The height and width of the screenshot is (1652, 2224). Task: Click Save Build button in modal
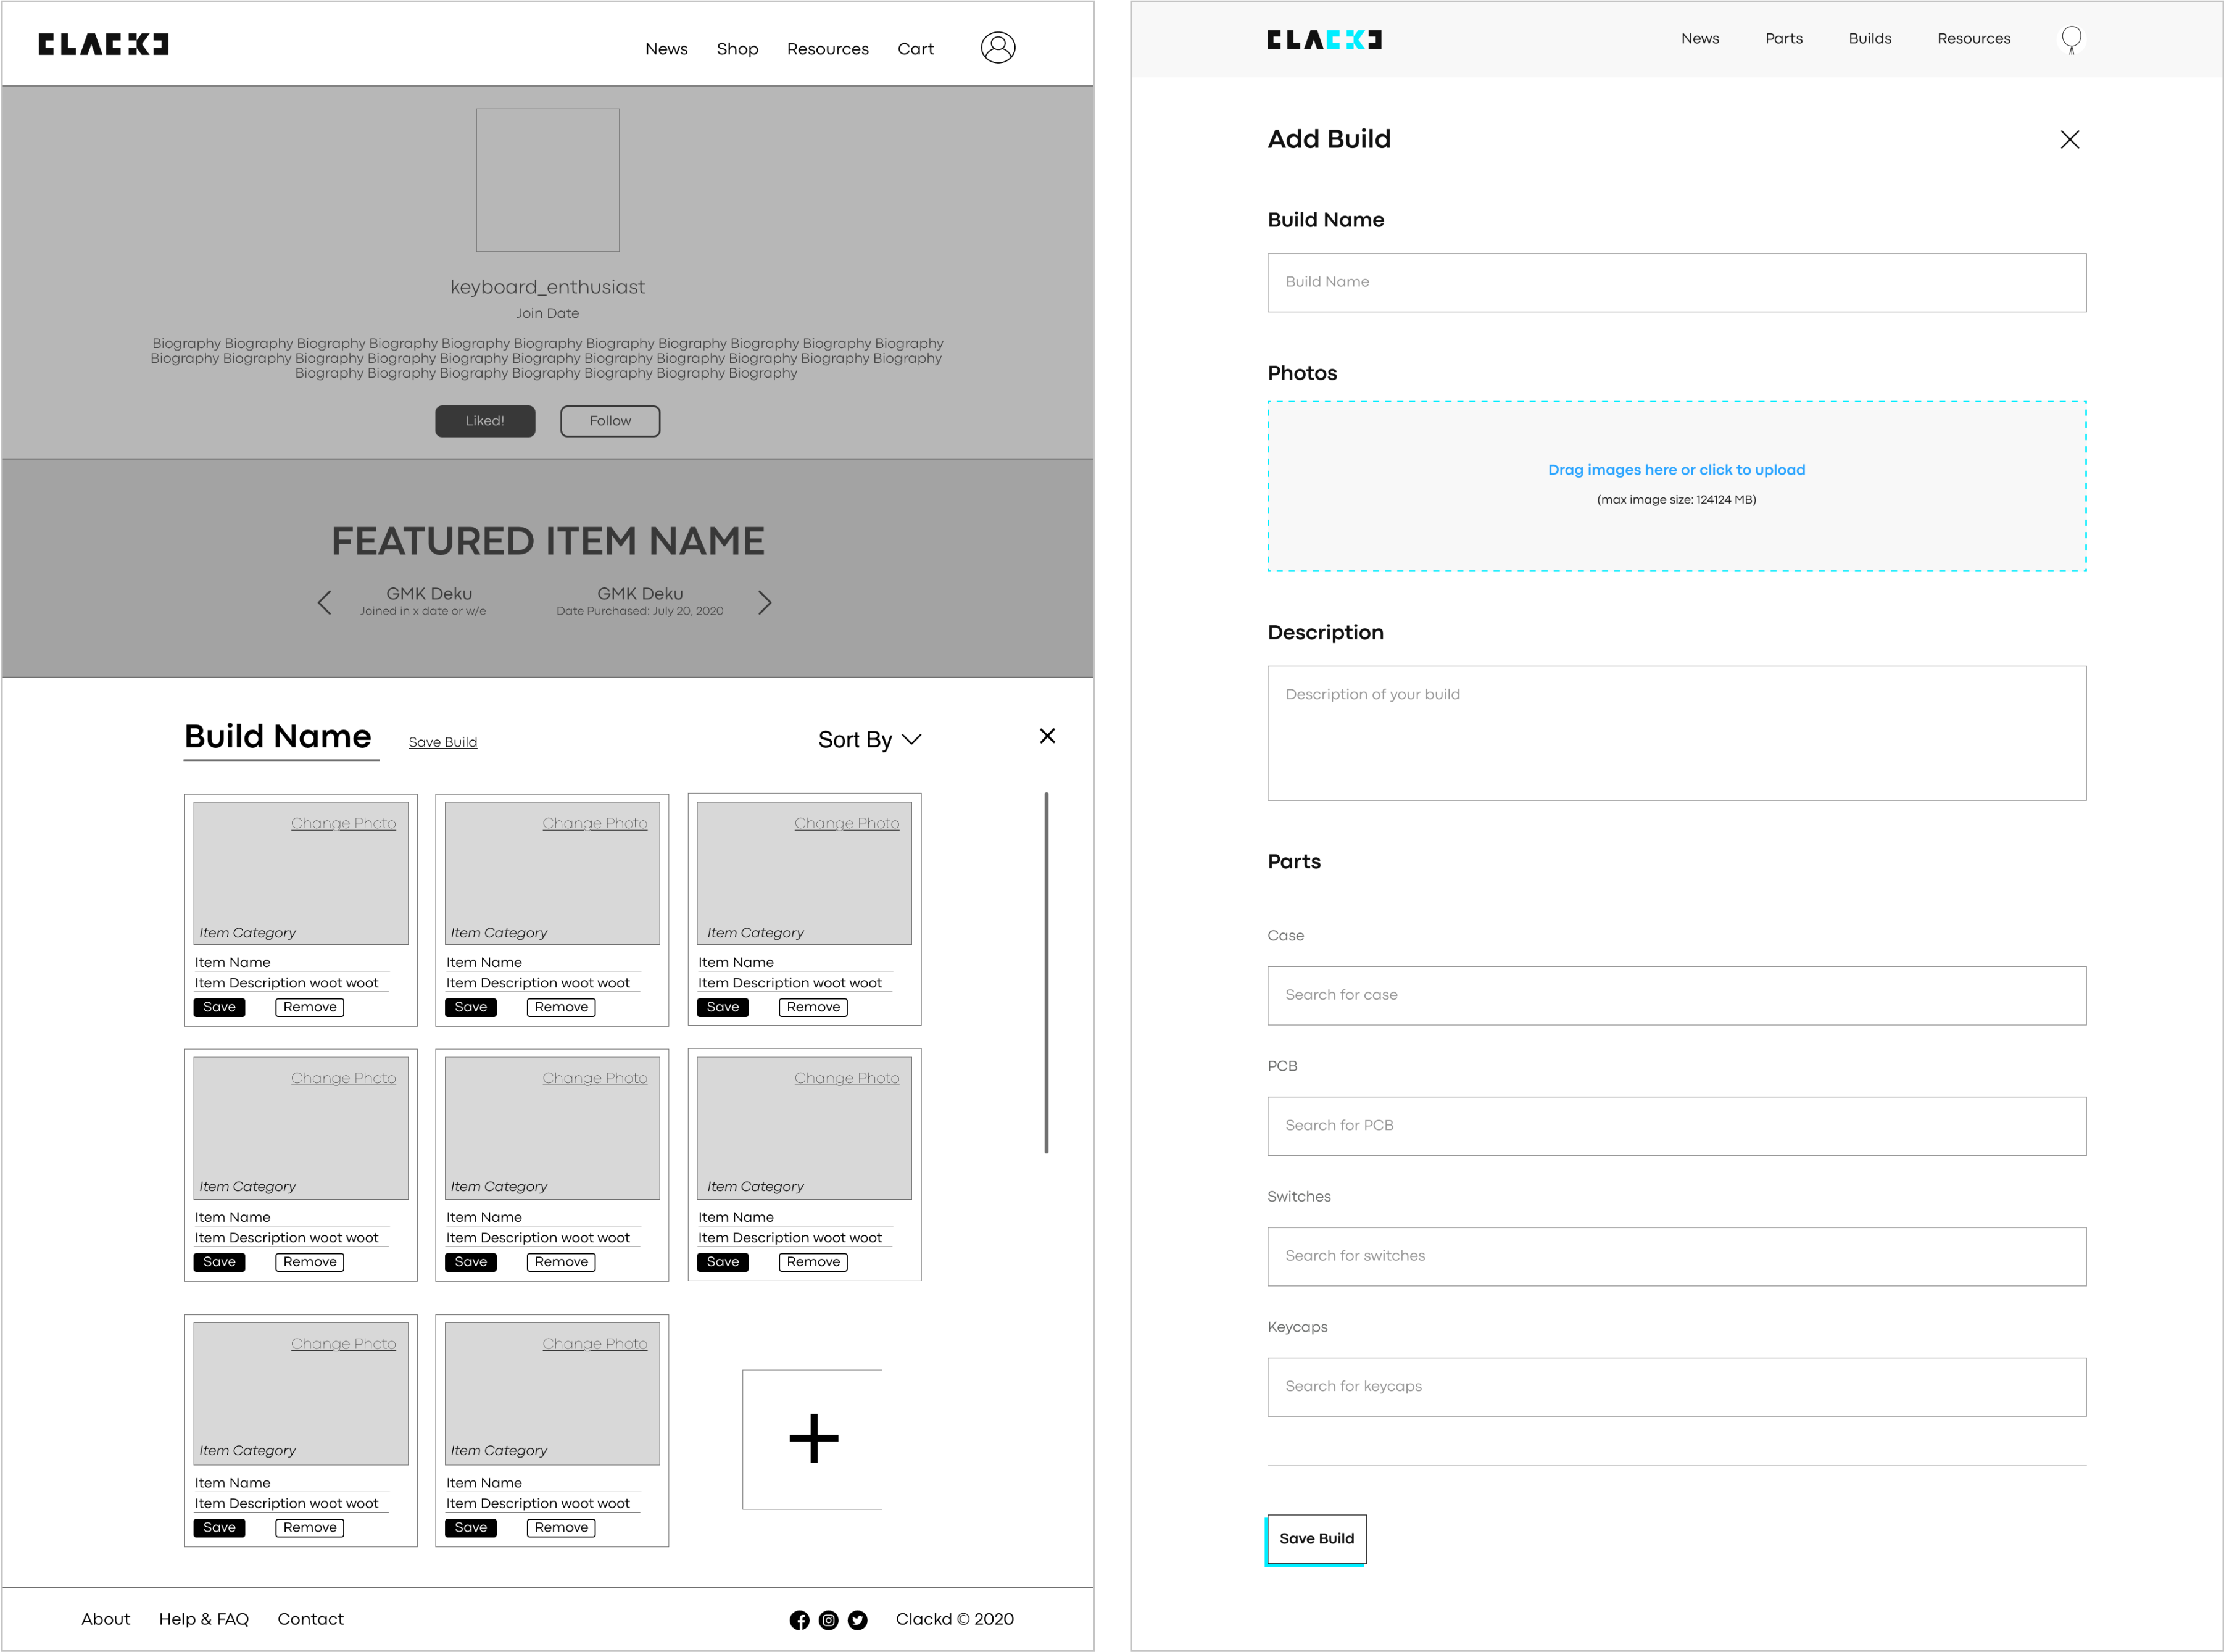(1317, 1537)
